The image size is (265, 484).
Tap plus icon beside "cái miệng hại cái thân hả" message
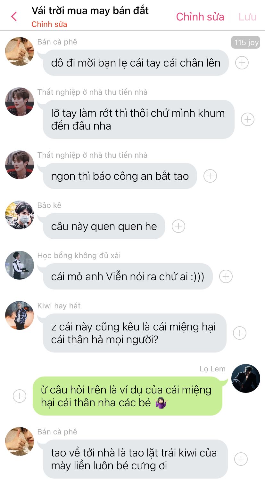[x=239, y=333]
